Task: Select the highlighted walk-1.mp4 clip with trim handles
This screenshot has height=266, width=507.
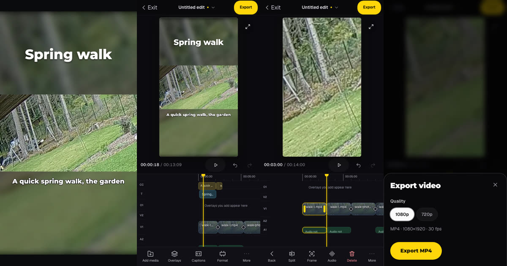Action: [x=314, y=209]
